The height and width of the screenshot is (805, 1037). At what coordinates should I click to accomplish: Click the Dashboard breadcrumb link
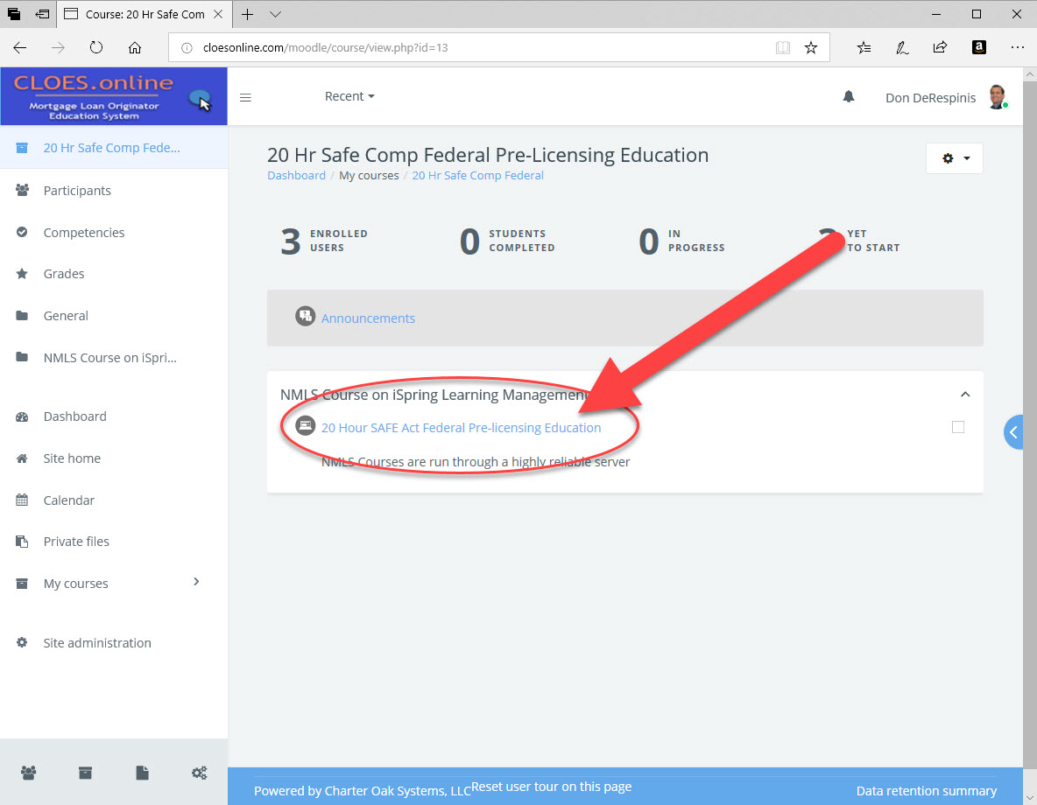[x=296, y=175]
